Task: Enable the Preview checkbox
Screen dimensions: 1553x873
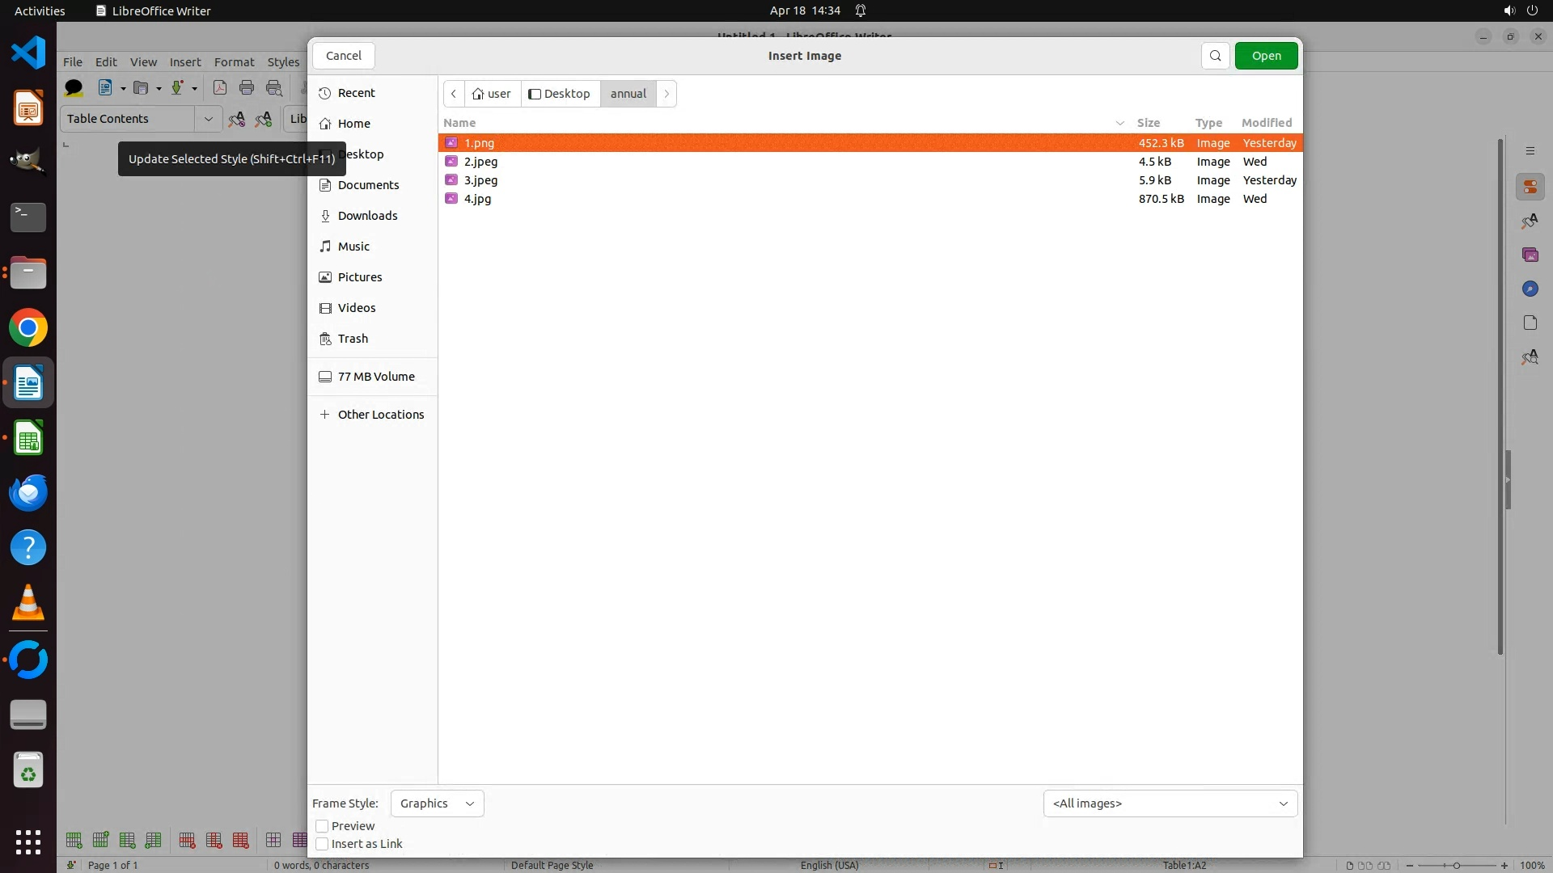Action: (x=322, y=826)
